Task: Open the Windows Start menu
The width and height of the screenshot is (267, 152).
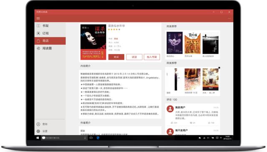Action: (38, 138)
